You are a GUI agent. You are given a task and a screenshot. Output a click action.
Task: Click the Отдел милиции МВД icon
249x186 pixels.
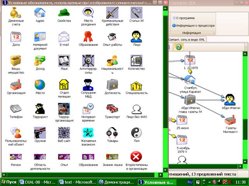coord(64,84)
